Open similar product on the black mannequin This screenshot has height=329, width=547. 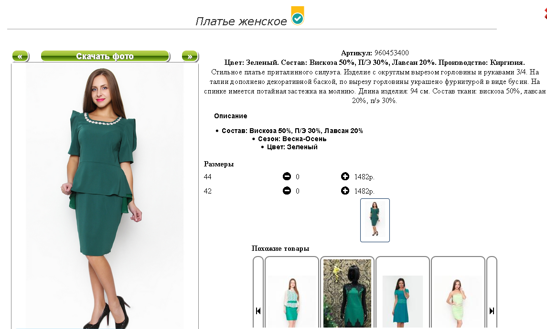point(347,293)
